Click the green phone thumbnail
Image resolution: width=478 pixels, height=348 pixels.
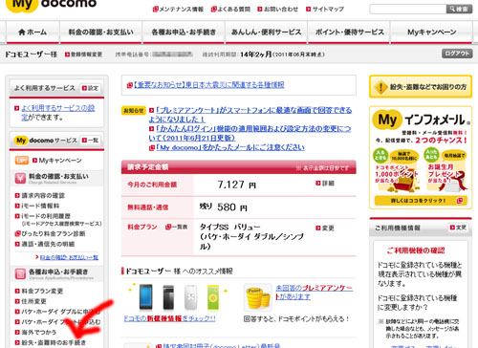[x=213, y=297]
